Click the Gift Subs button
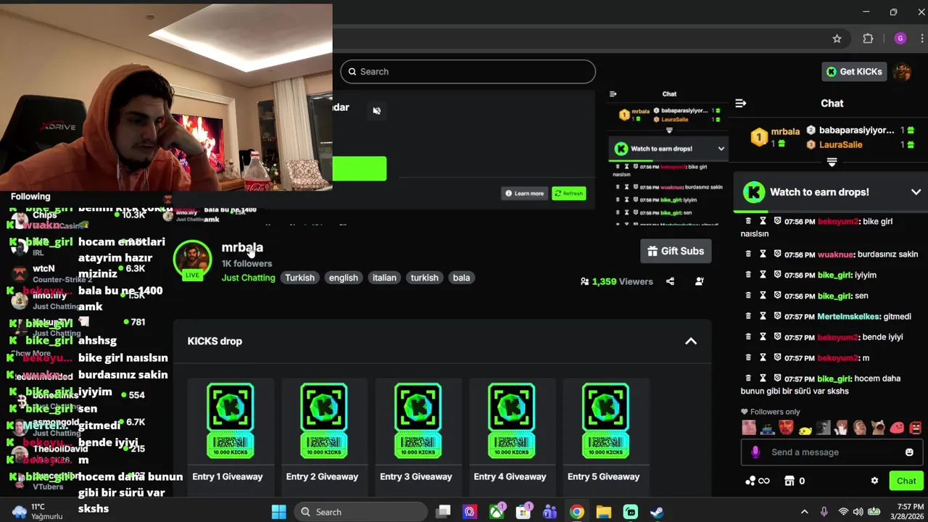Viewport: 928px width, 522px height. [676, 251]
